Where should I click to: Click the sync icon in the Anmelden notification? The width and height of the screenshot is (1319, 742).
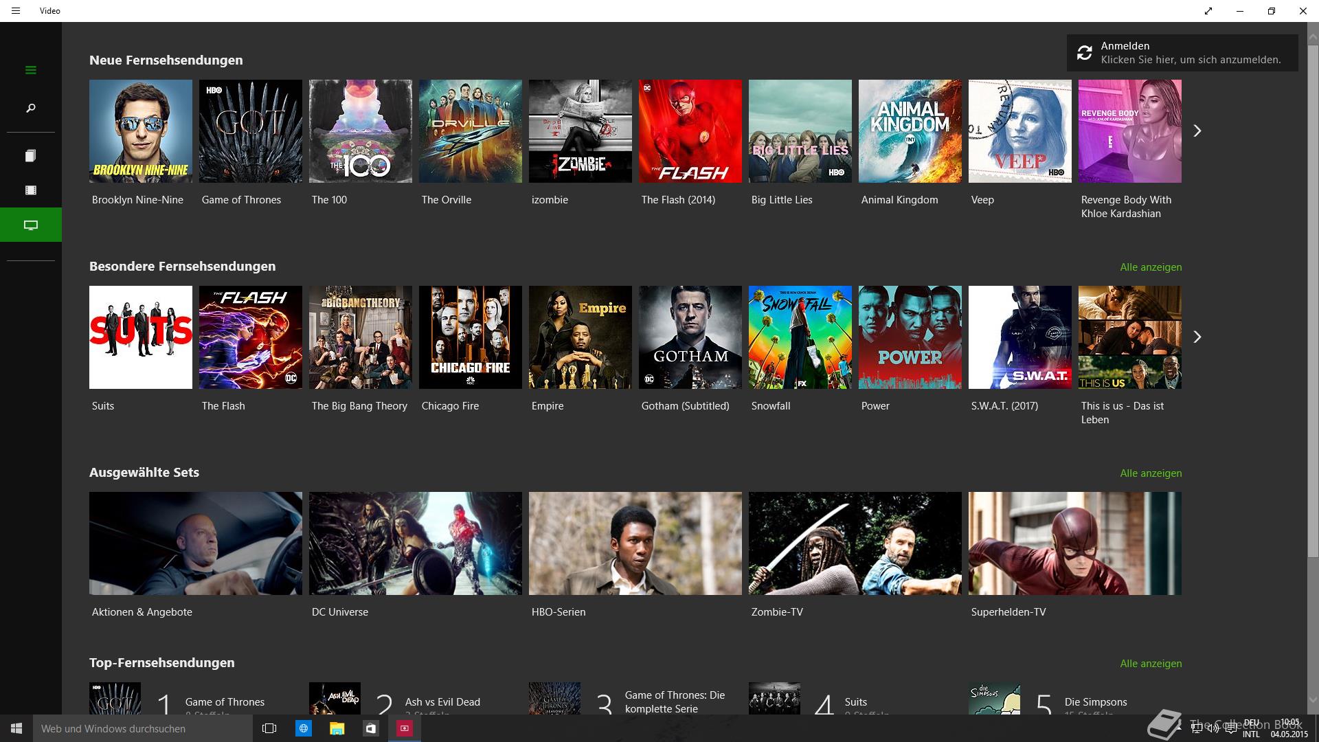(x=1085, y=53)
